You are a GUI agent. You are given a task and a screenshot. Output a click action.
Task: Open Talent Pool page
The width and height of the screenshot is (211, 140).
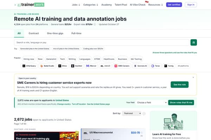pos(121,5)
